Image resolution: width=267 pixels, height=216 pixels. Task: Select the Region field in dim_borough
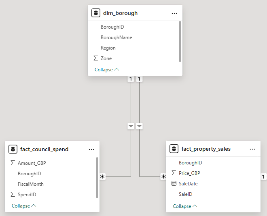tap(108, 48)
